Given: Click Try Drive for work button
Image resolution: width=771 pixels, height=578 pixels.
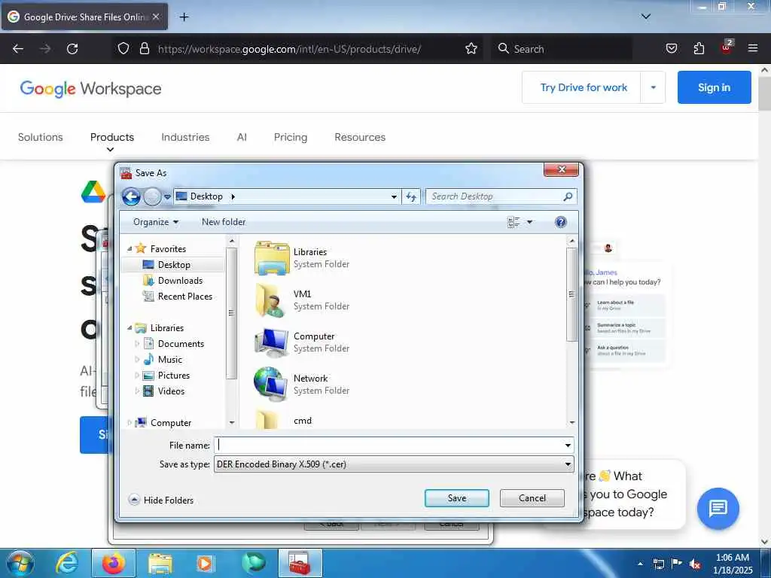Looking at the screenshot, I should (x=584, y=87).
